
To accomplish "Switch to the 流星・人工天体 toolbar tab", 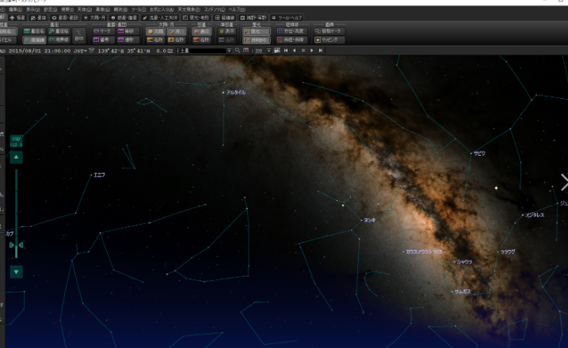I will (x=160, y=17).
